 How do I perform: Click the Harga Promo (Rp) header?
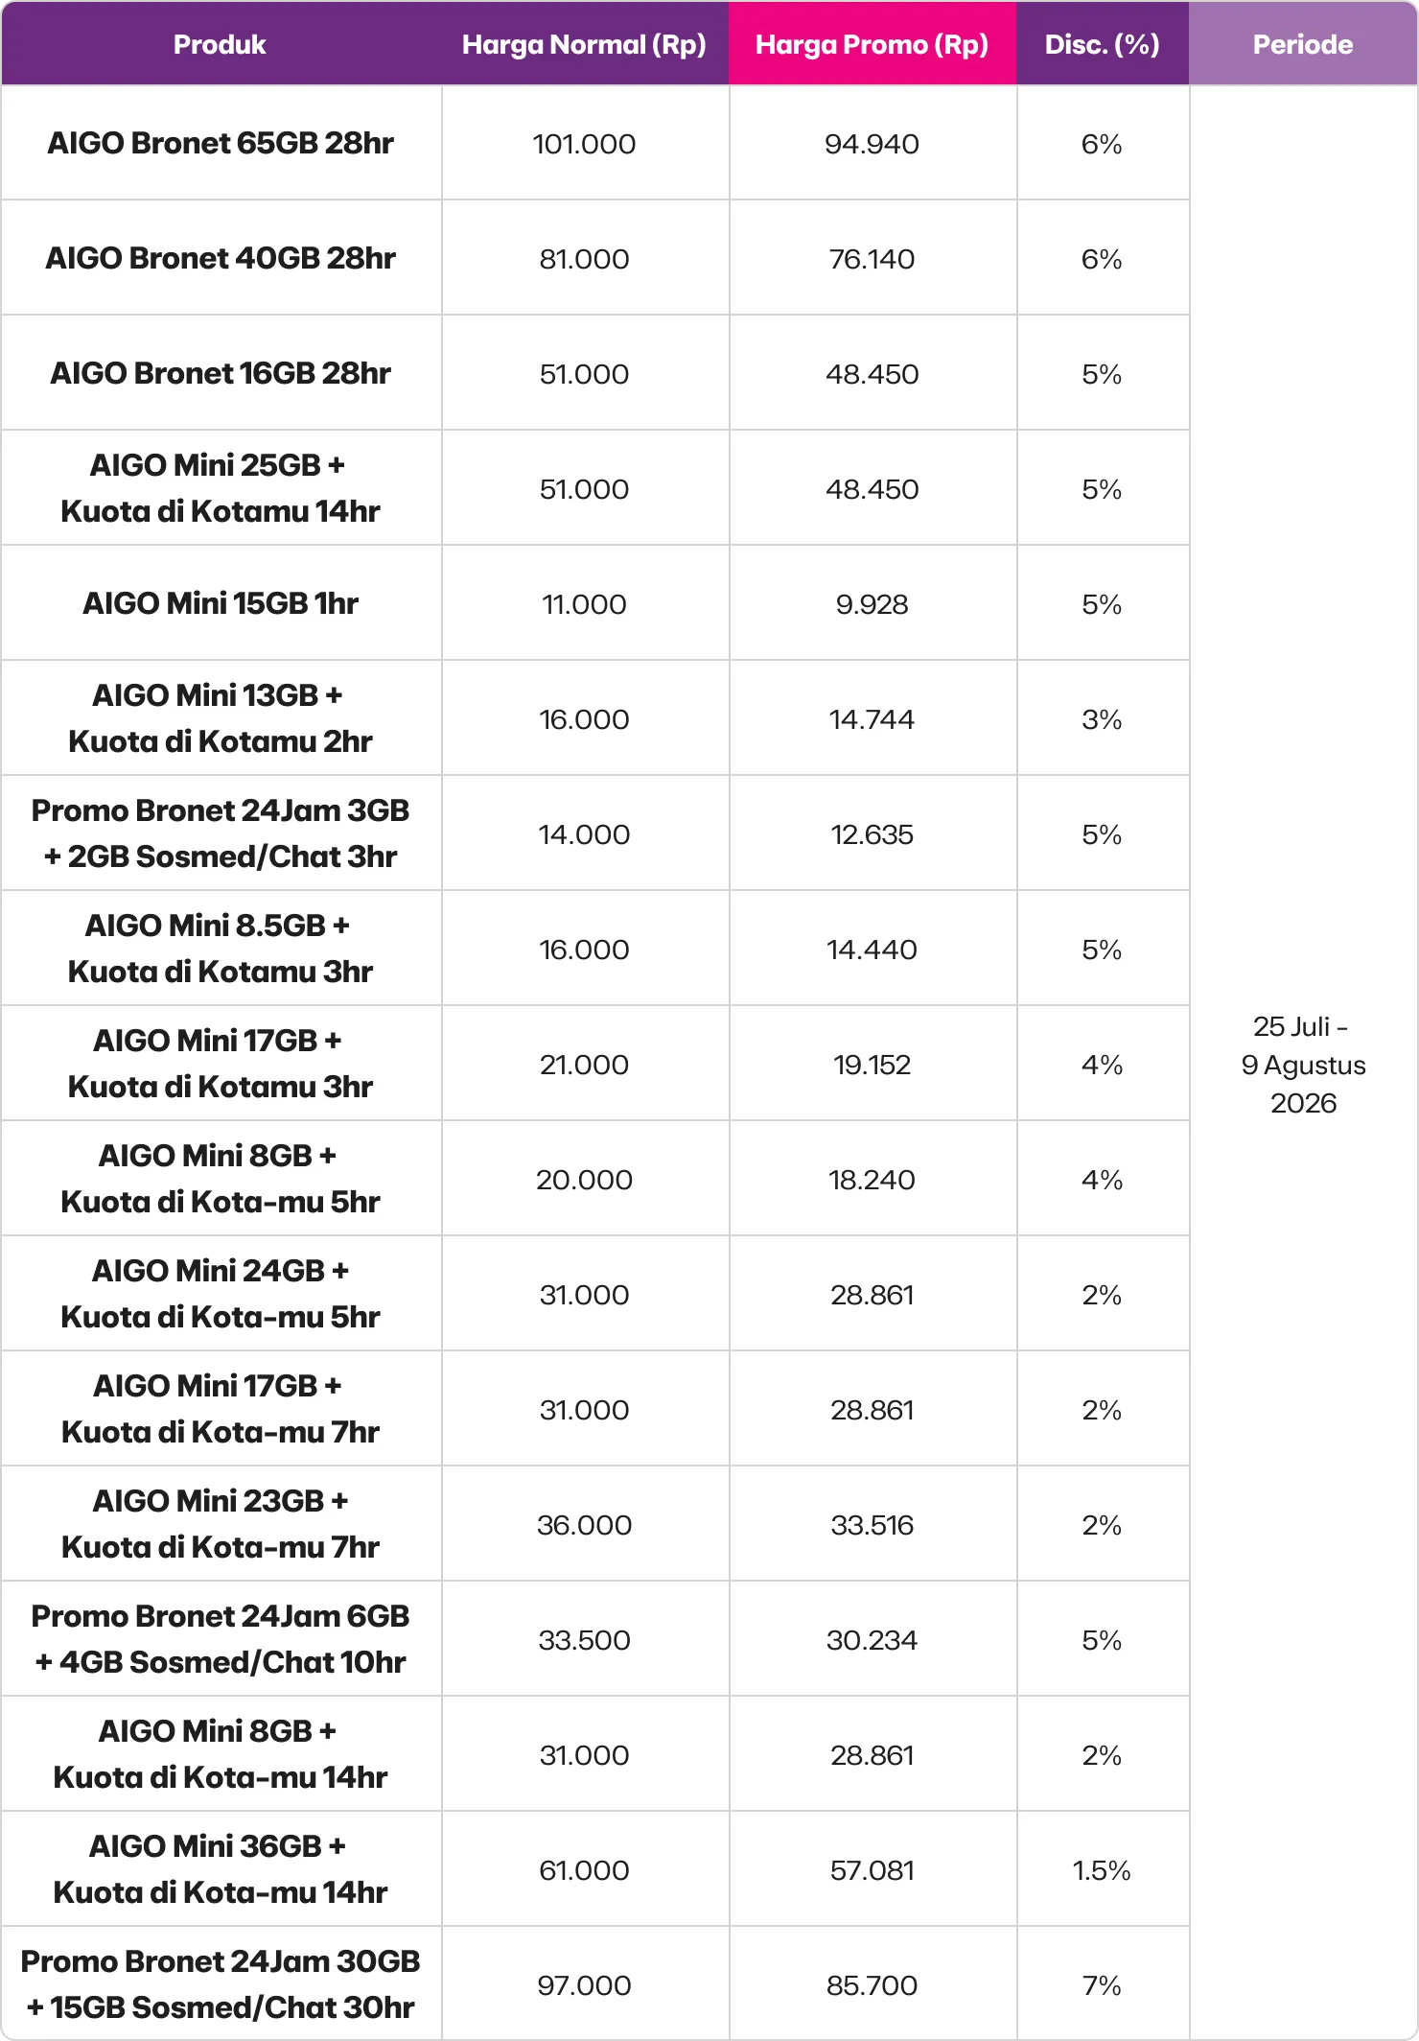coord(872,44)
